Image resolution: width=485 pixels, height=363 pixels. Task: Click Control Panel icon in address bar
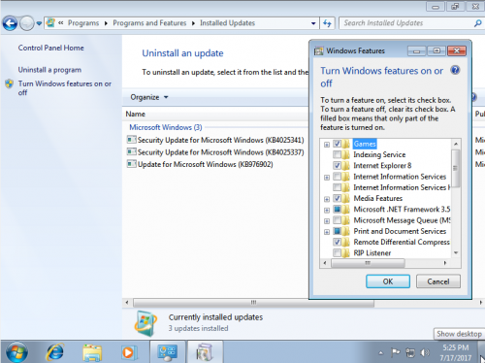tap(50, 23)
